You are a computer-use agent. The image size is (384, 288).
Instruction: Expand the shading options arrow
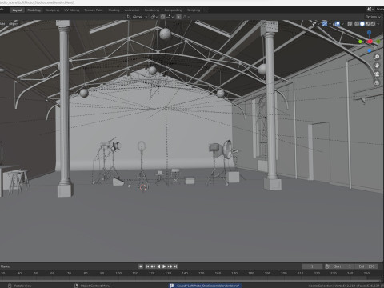click(x=378, y=24)
